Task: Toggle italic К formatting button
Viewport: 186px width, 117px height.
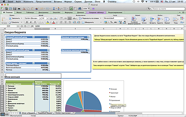Action: point(31,22)
